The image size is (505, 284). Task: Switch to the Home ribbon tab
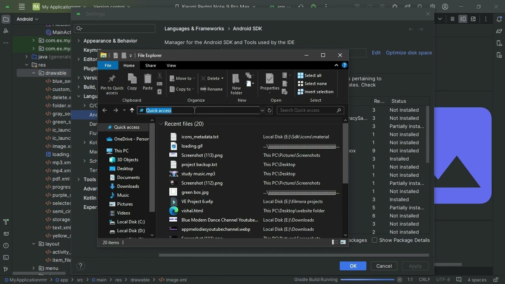pyautogui.click(x=129, y=65)
